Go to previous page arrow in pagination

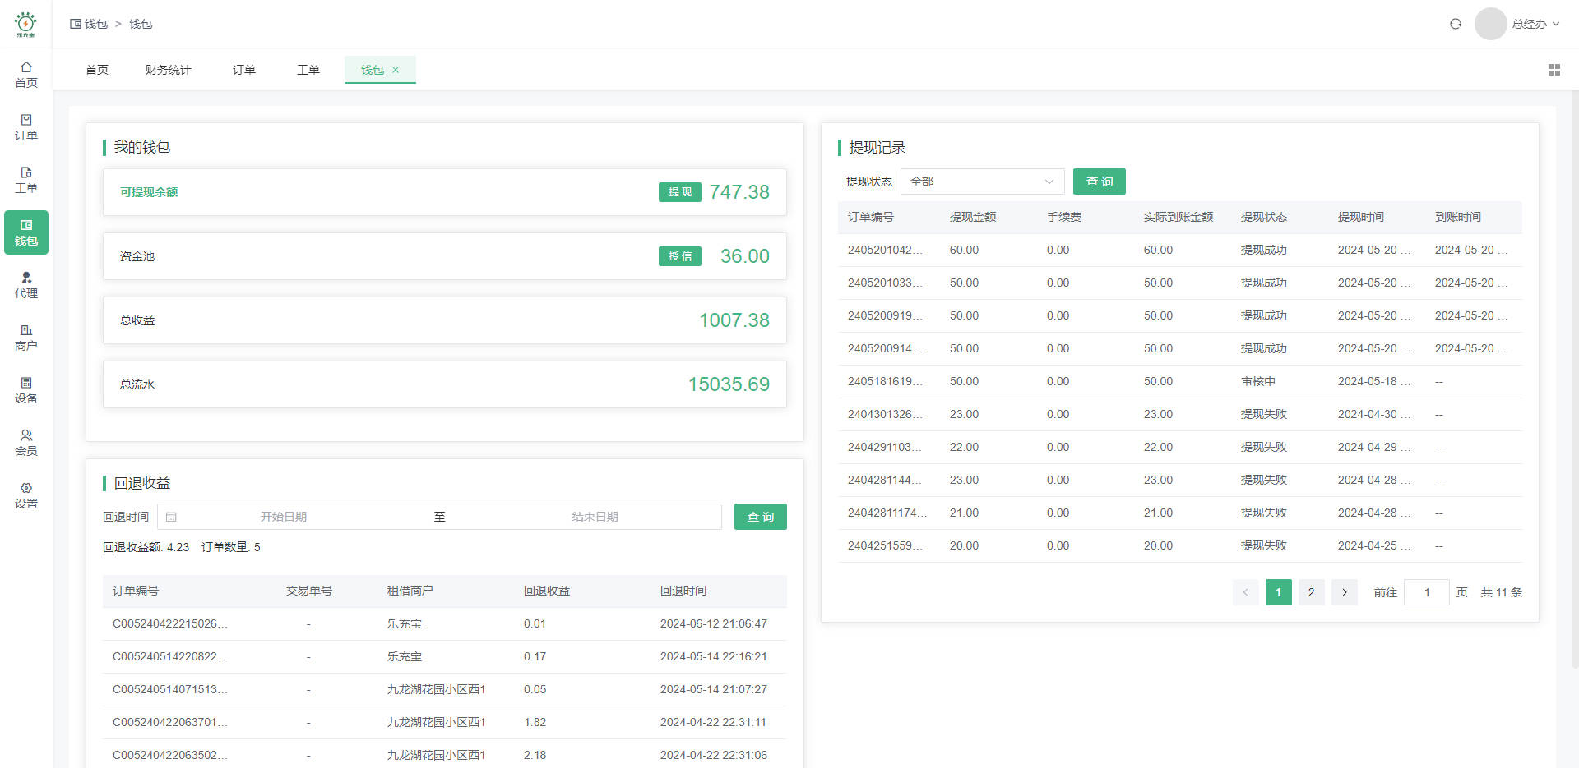pos(1245,592)
